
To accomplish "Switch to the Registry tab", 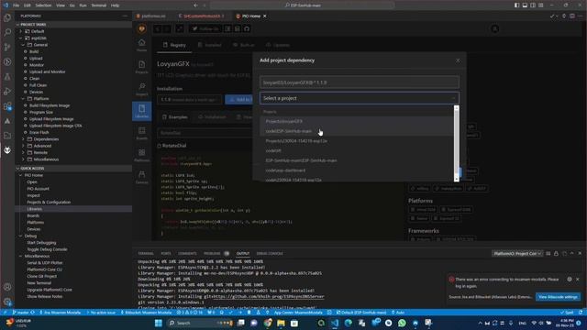I will 174,45.
